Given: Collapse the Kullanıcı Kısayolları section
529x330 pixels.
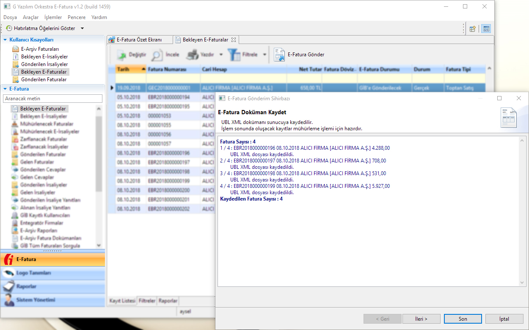Looking at the screenshot, I should (x=6, y=40).
